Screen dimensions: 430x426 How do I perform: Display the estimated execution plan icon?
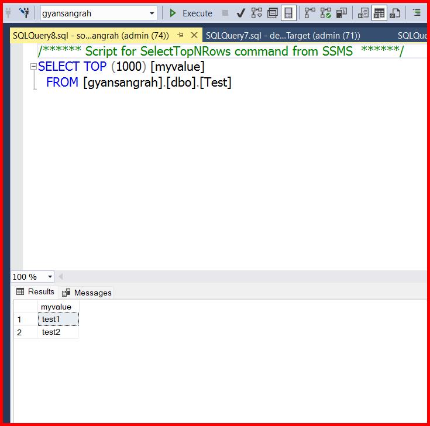(257, 13)
